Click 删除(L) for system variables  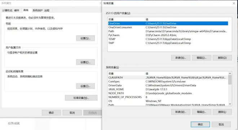222,112
